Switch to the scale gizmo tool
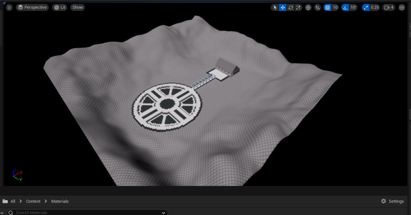This screenshot has width=411, height=215. (298, 7)
